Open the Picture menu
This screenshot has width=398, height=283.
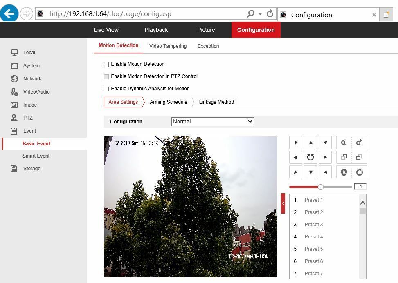206,30
